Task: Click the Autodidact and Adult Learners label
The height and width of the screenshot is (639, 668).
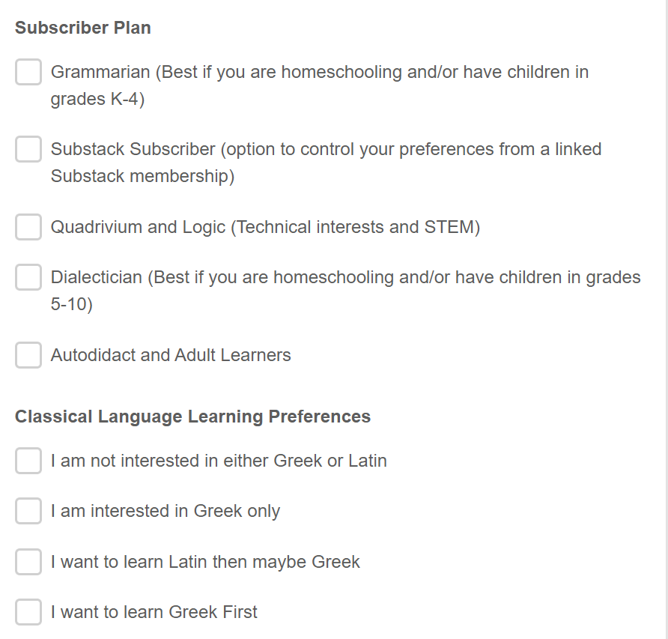Action: point(171,355)
